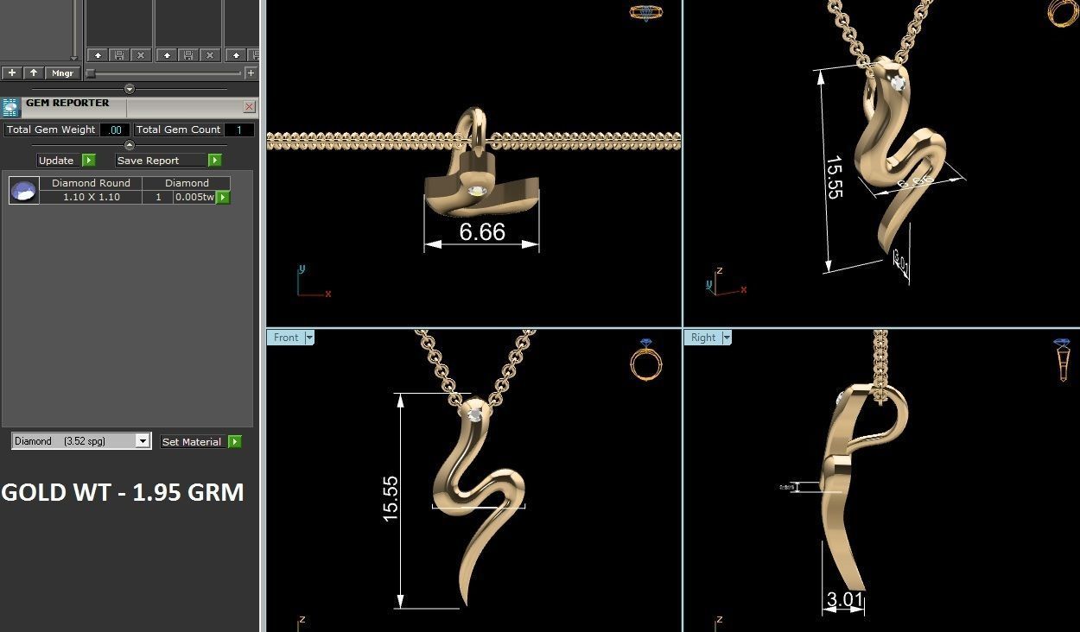Select the Front viewport label

[x=286, y=338]
